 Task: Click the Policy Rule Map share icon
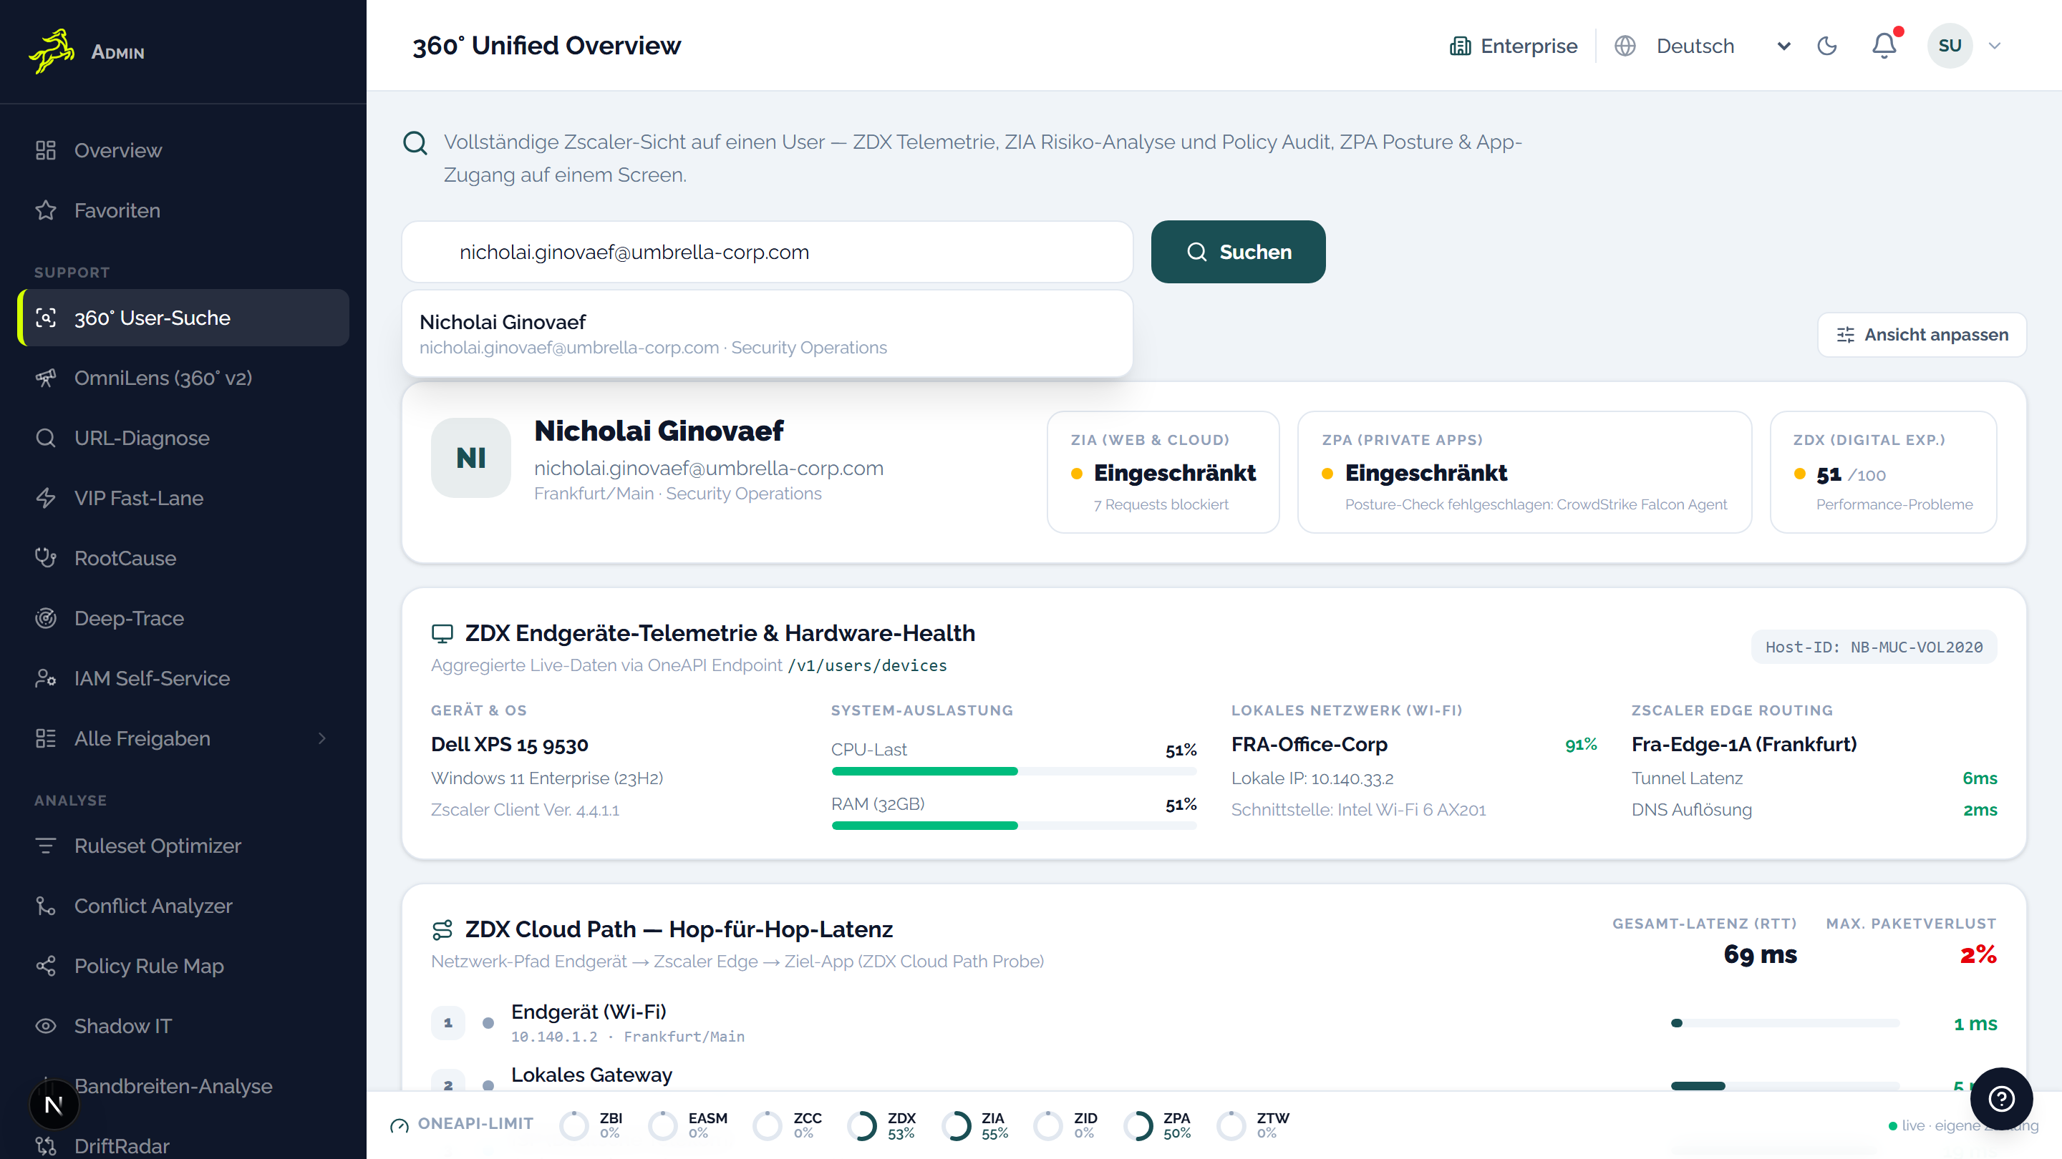(x=46, y=965)
